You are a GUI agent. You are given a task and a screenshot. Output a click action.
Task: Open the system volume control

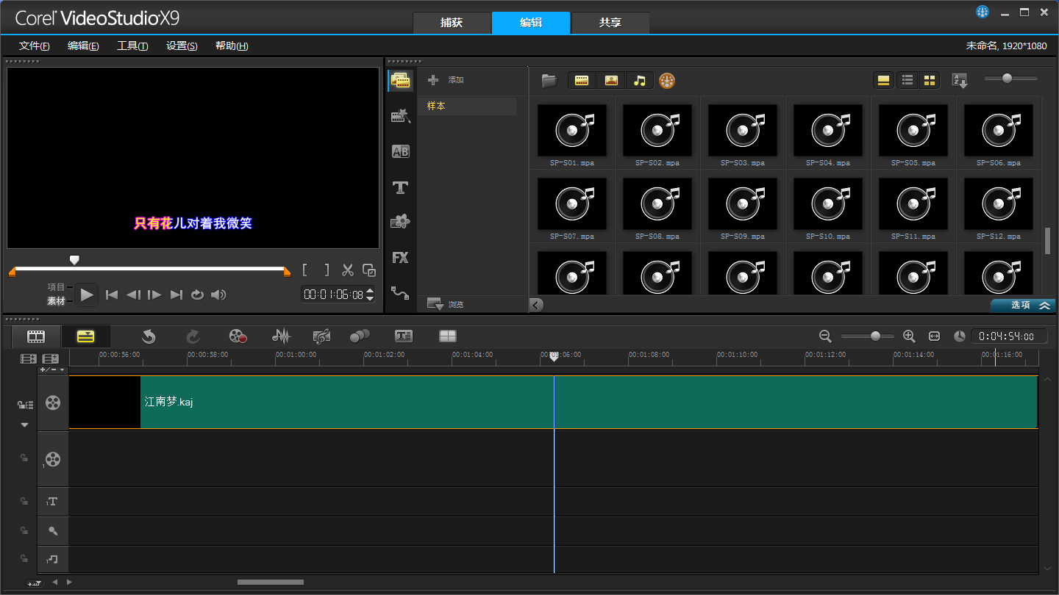coord(218,295)
